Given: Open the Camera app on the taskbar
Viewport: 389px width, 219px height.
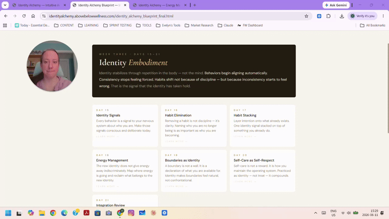Looking at the screenshot, I should click(109, 213).
